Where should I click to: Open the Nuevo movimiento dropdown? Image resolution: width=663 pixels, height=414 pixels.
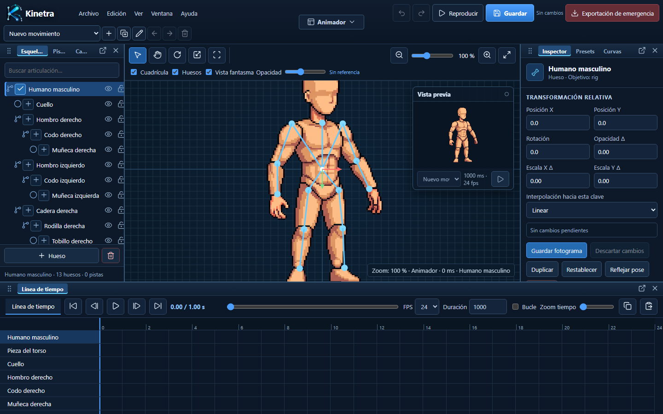pyautogui.click(x=52, y=34)
